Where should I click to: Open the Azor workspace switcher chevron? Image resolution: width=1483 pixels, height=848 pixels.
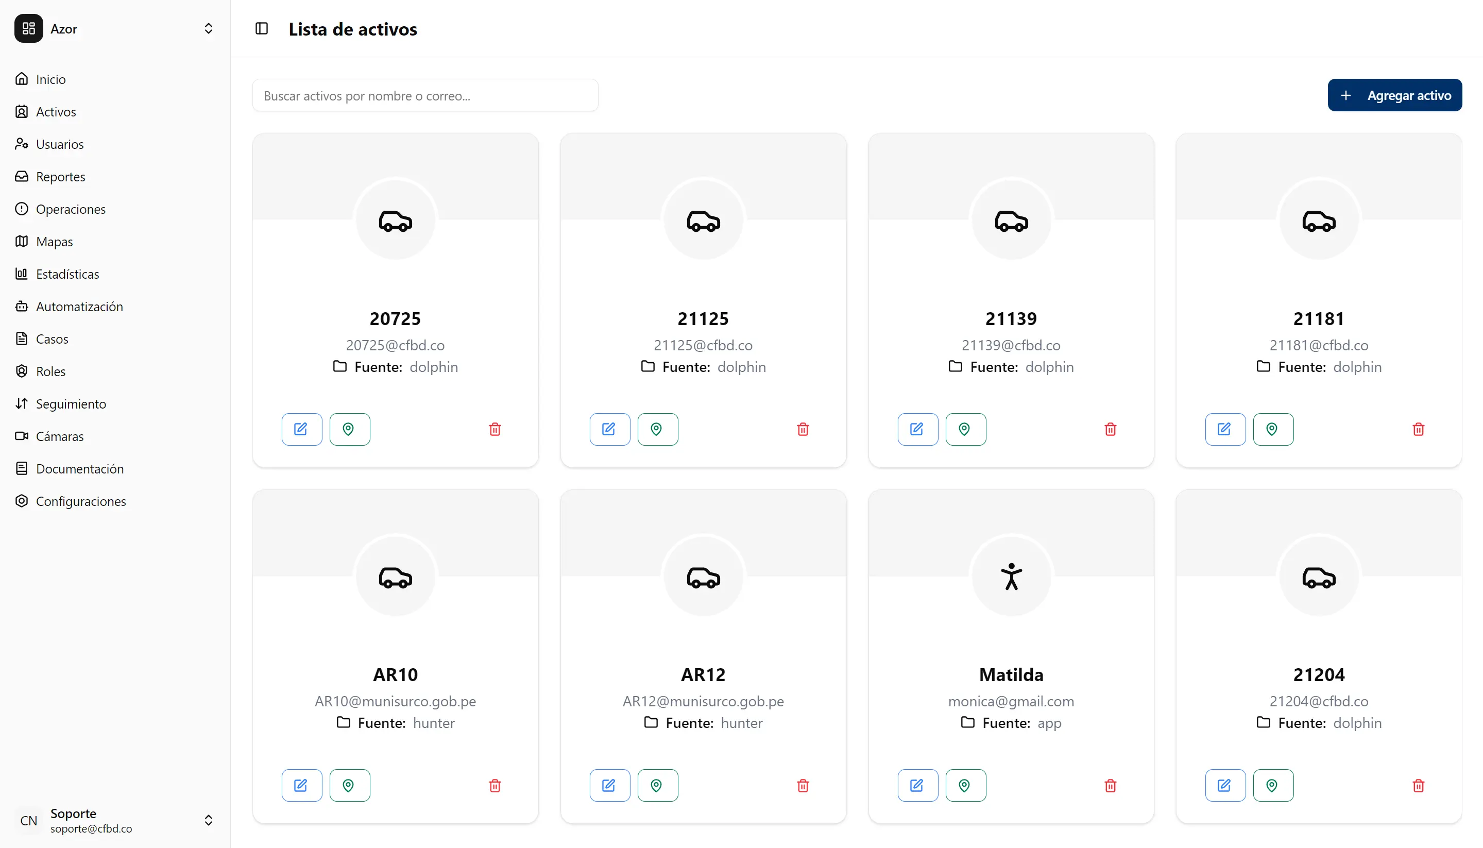tap(209, 28)
